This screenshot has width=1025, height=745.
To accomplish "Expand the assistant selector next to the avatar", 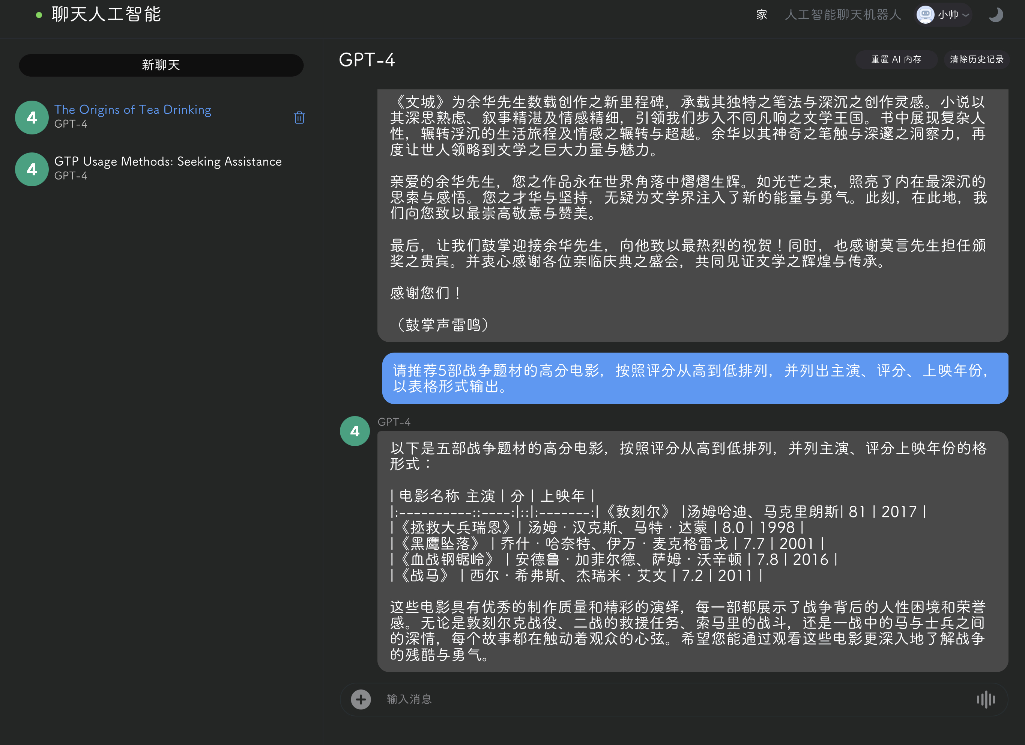I will pos(965,15).
